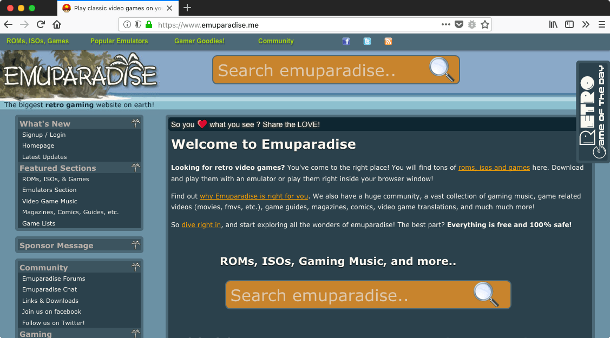View secure connection padlock details
This screenshot has width=610, height=338.
(x=149, y=24)
